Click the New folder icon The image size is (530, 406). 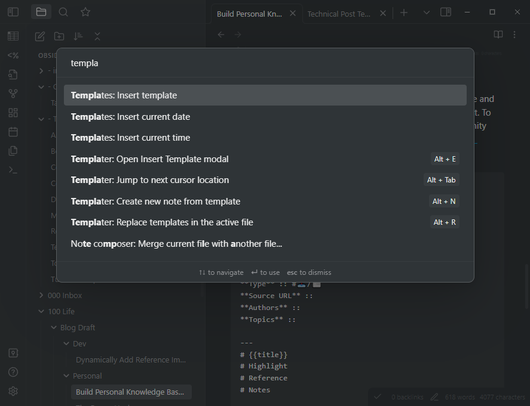tap(59, 36)
